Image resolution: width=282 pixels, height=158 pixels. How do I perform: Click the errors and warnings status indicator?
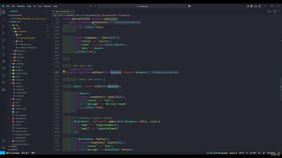(x=26, y=153)
